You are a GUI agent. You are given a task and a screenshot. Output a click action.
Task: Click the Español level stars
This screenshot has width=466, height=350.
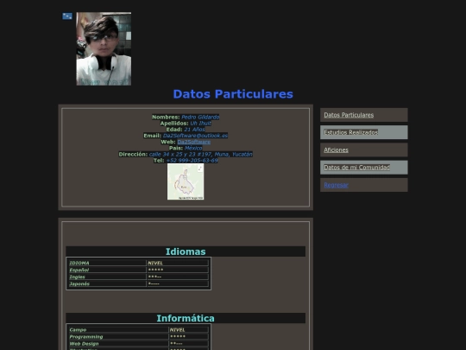coord(155,270)
